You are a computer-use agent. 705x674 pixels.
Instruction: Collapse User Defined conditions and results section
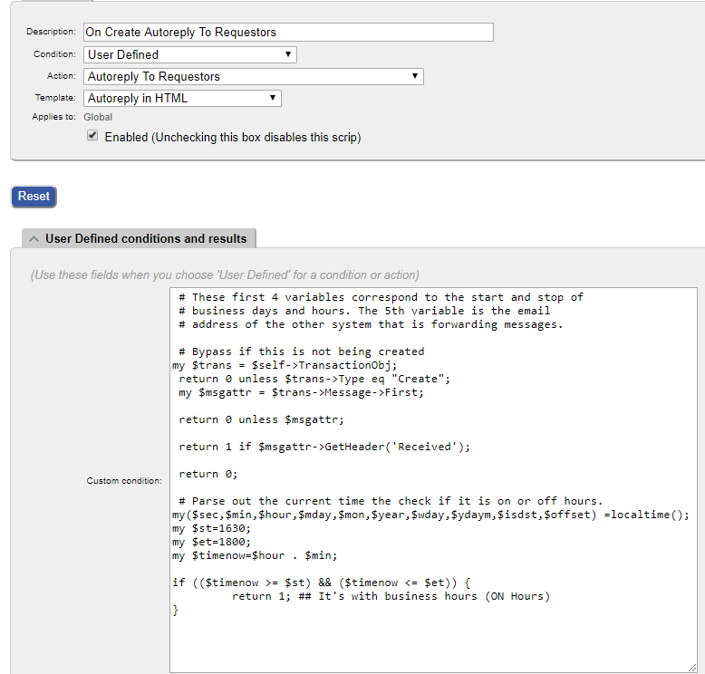(139, 238)
